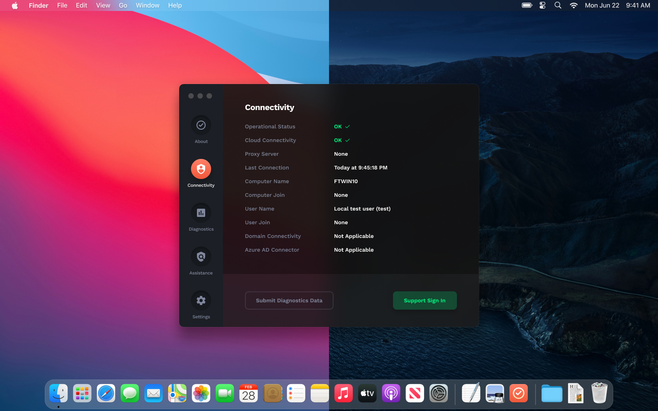Click the Wi-Fi status icon

click(x=573, y=5)
